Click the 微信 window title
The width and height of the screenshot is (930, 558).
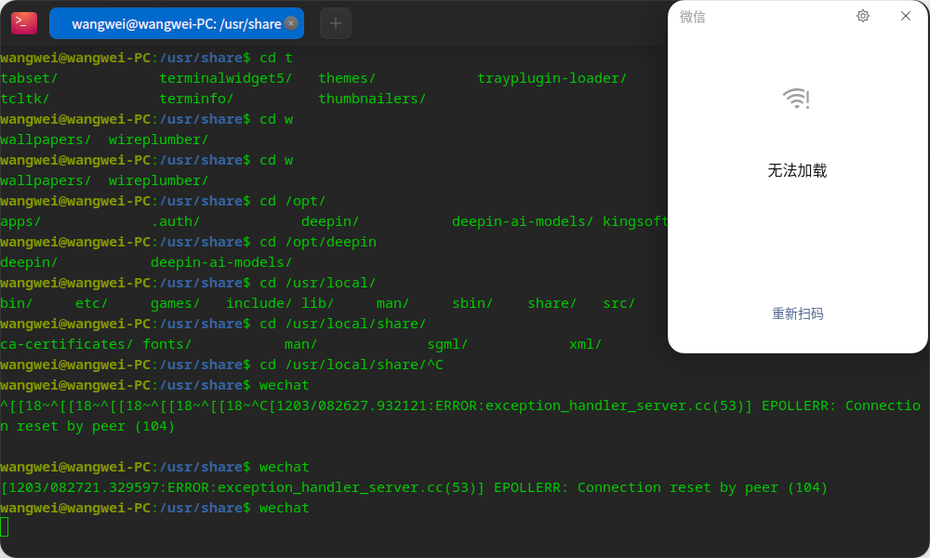(x=693, y=17)
